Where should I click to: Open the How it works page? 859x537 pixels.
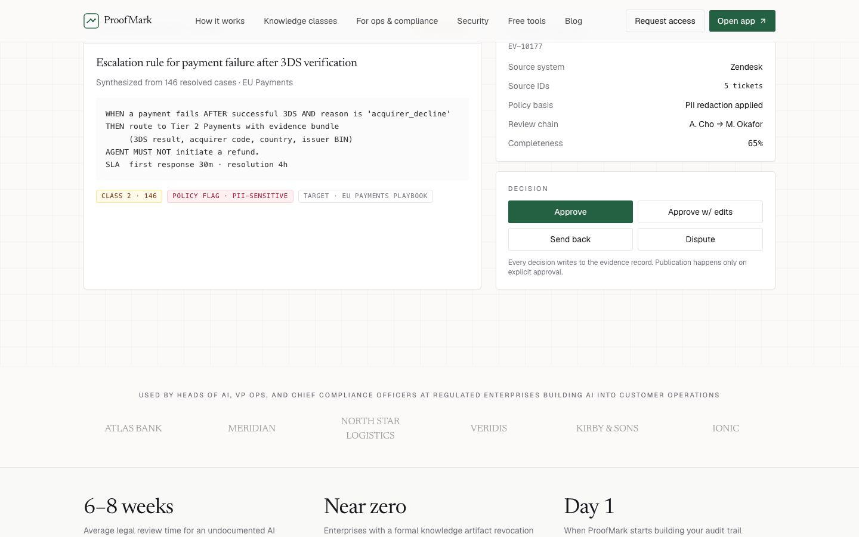pos(220,21)
